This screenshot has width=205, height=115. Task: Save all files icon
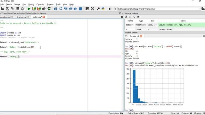tap(12, 9)
